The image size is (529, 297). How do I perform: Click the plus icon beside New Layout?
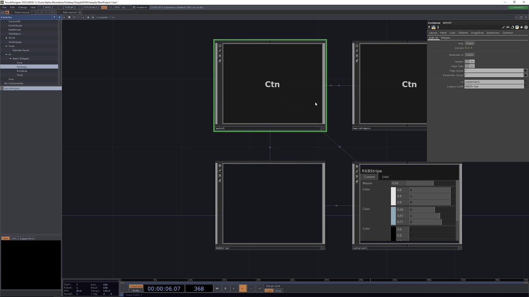(80, 12)
